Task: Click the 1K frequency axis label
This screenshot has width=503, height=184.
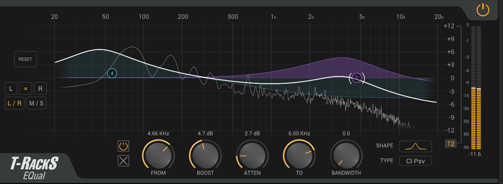Action: [273, 17]
